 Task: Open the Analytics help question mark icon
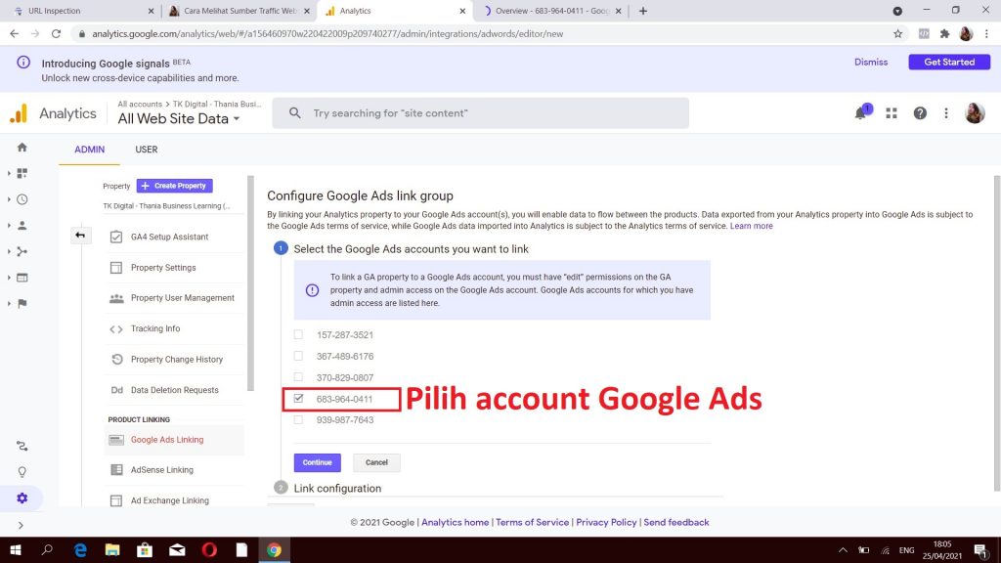(x=920, y=113)
